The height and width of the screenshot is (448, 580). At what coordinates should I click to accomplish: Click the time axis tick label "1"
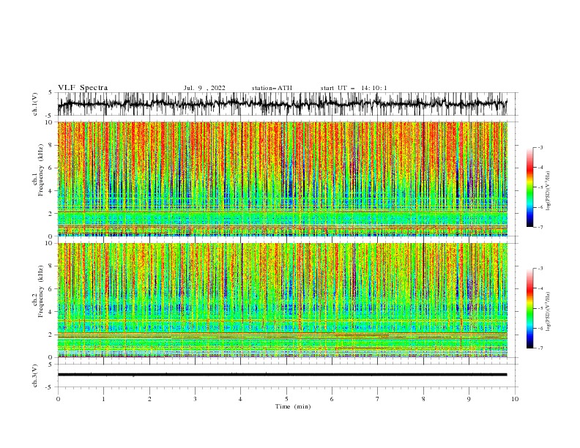coord(103,399)
